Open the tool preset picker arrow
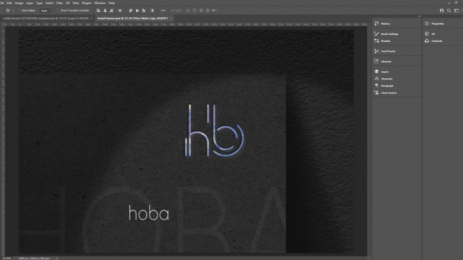Image resolution: width=463 pixels, height=260 pixels. tap(13, 10)
